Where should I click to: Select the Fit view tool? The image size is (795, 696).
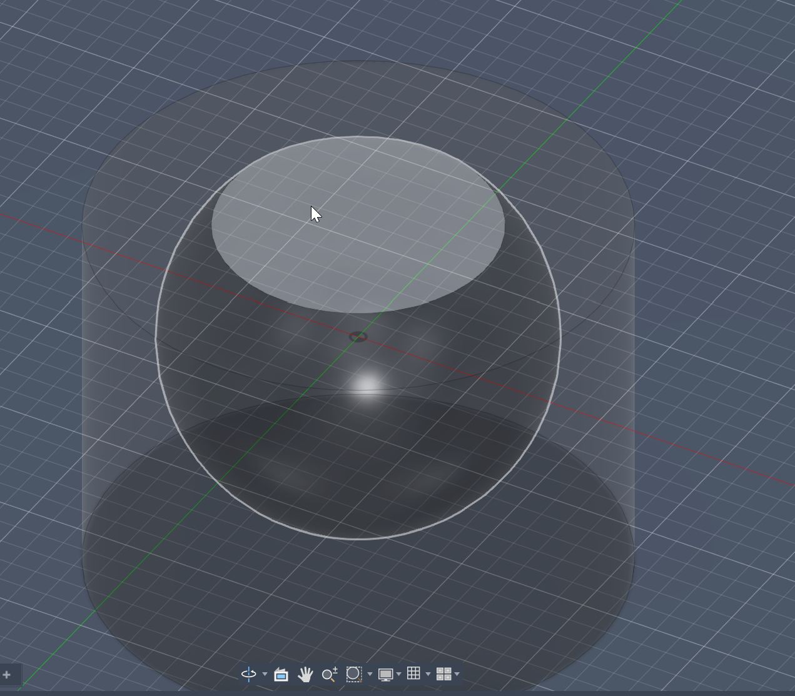(355, 674)
